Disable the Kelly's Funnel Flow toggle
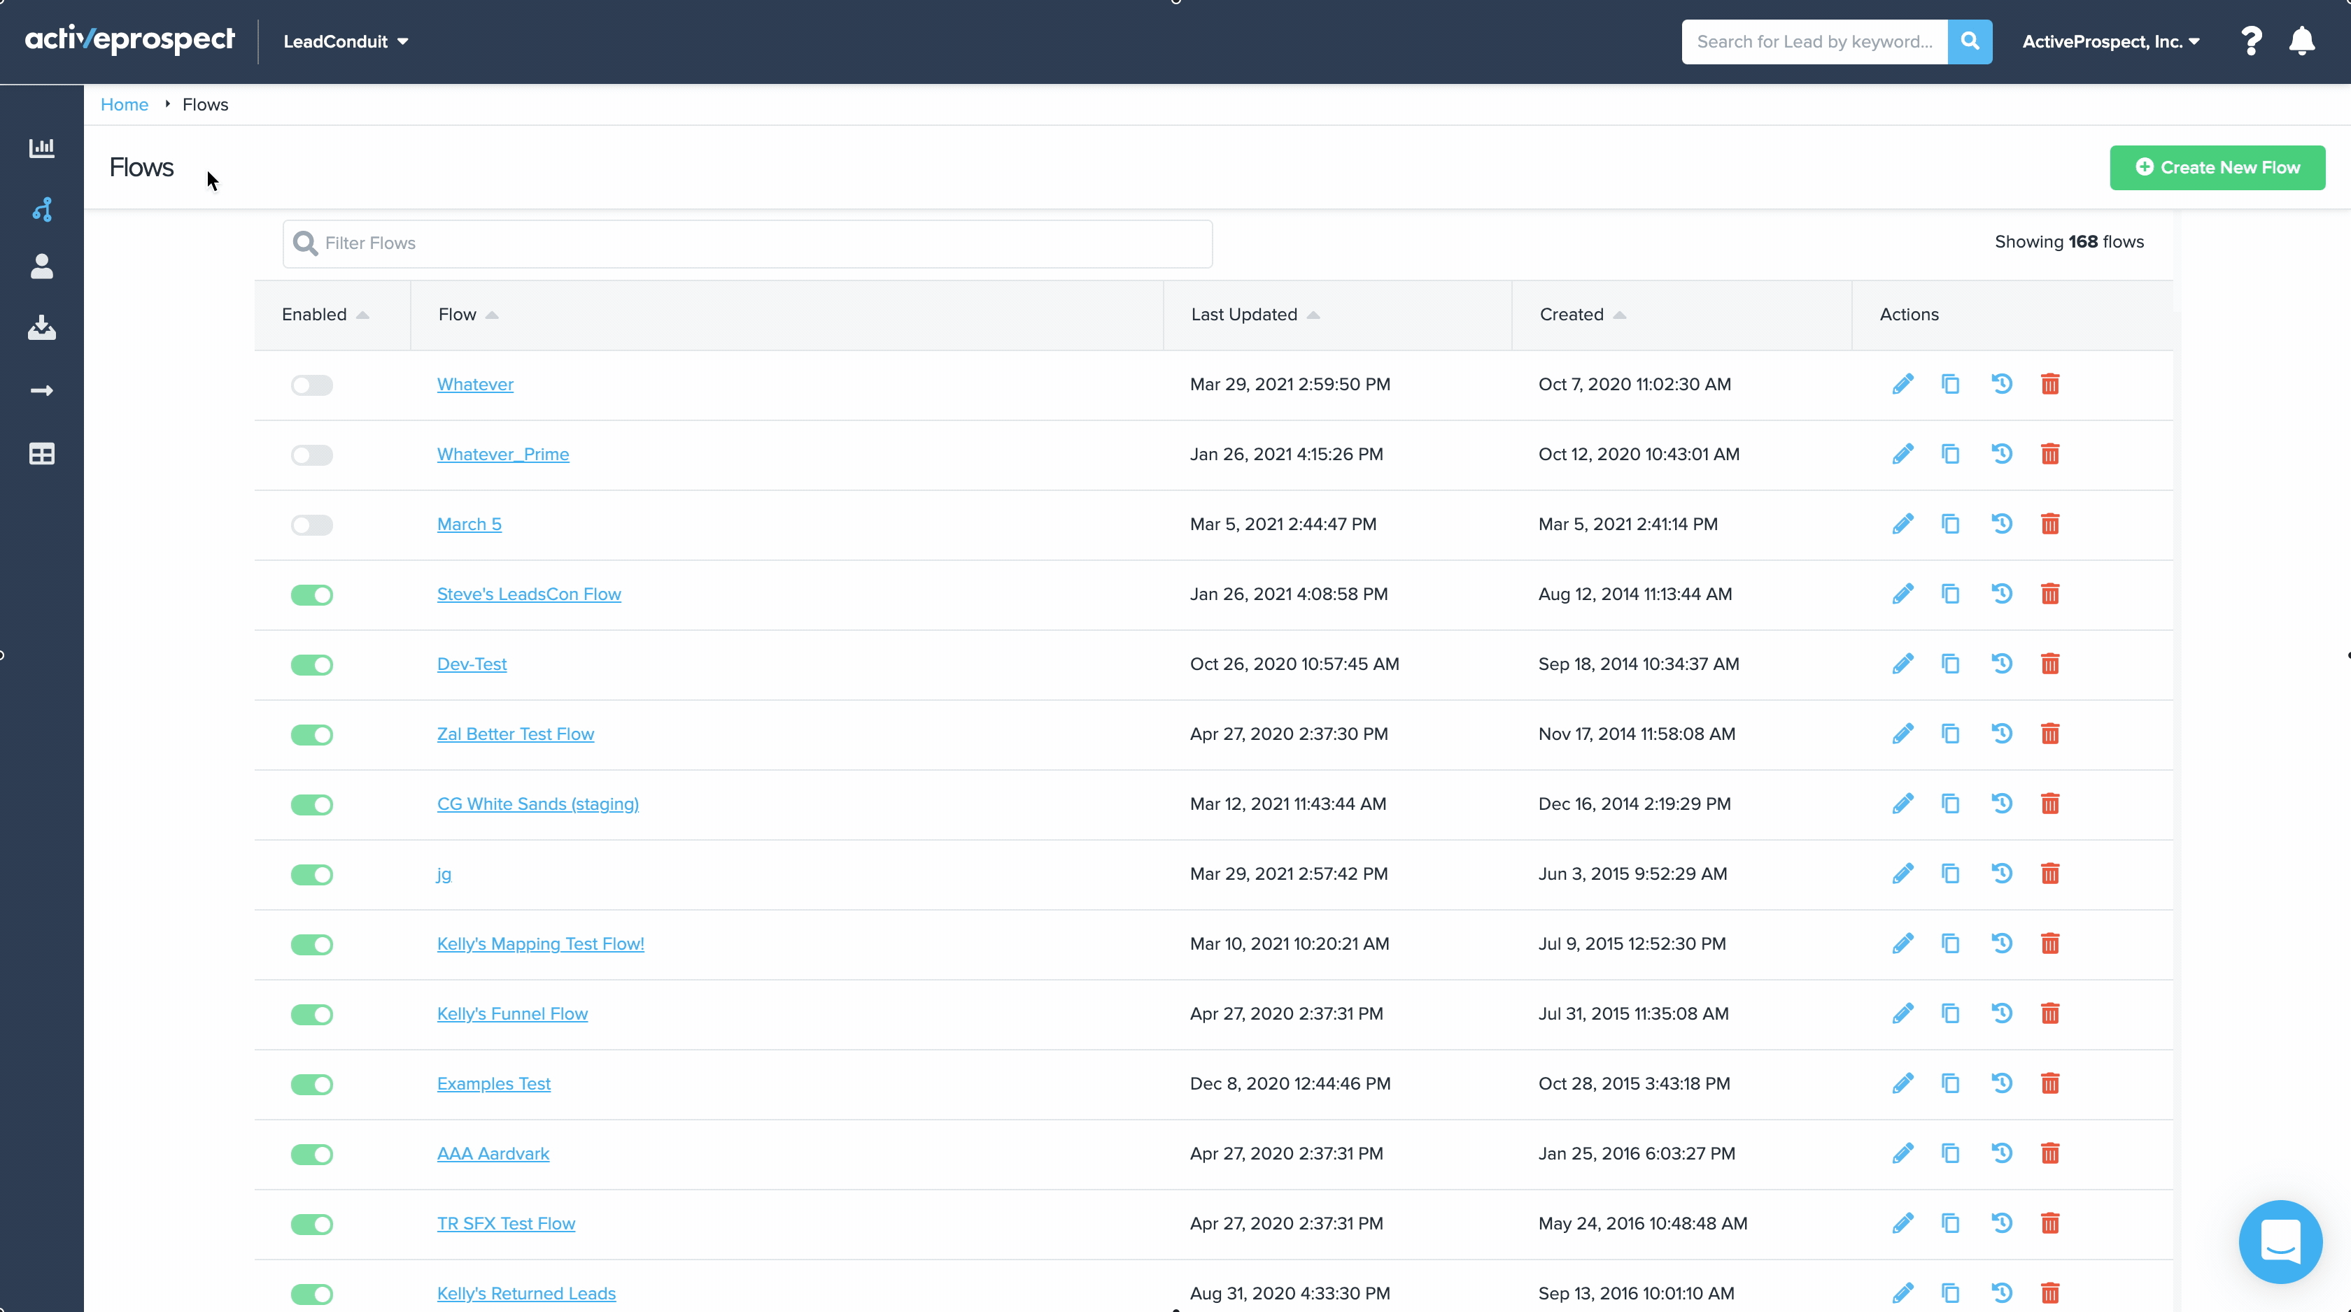The height and width of the screenshot is (1312, 2351). [311, 1013]
